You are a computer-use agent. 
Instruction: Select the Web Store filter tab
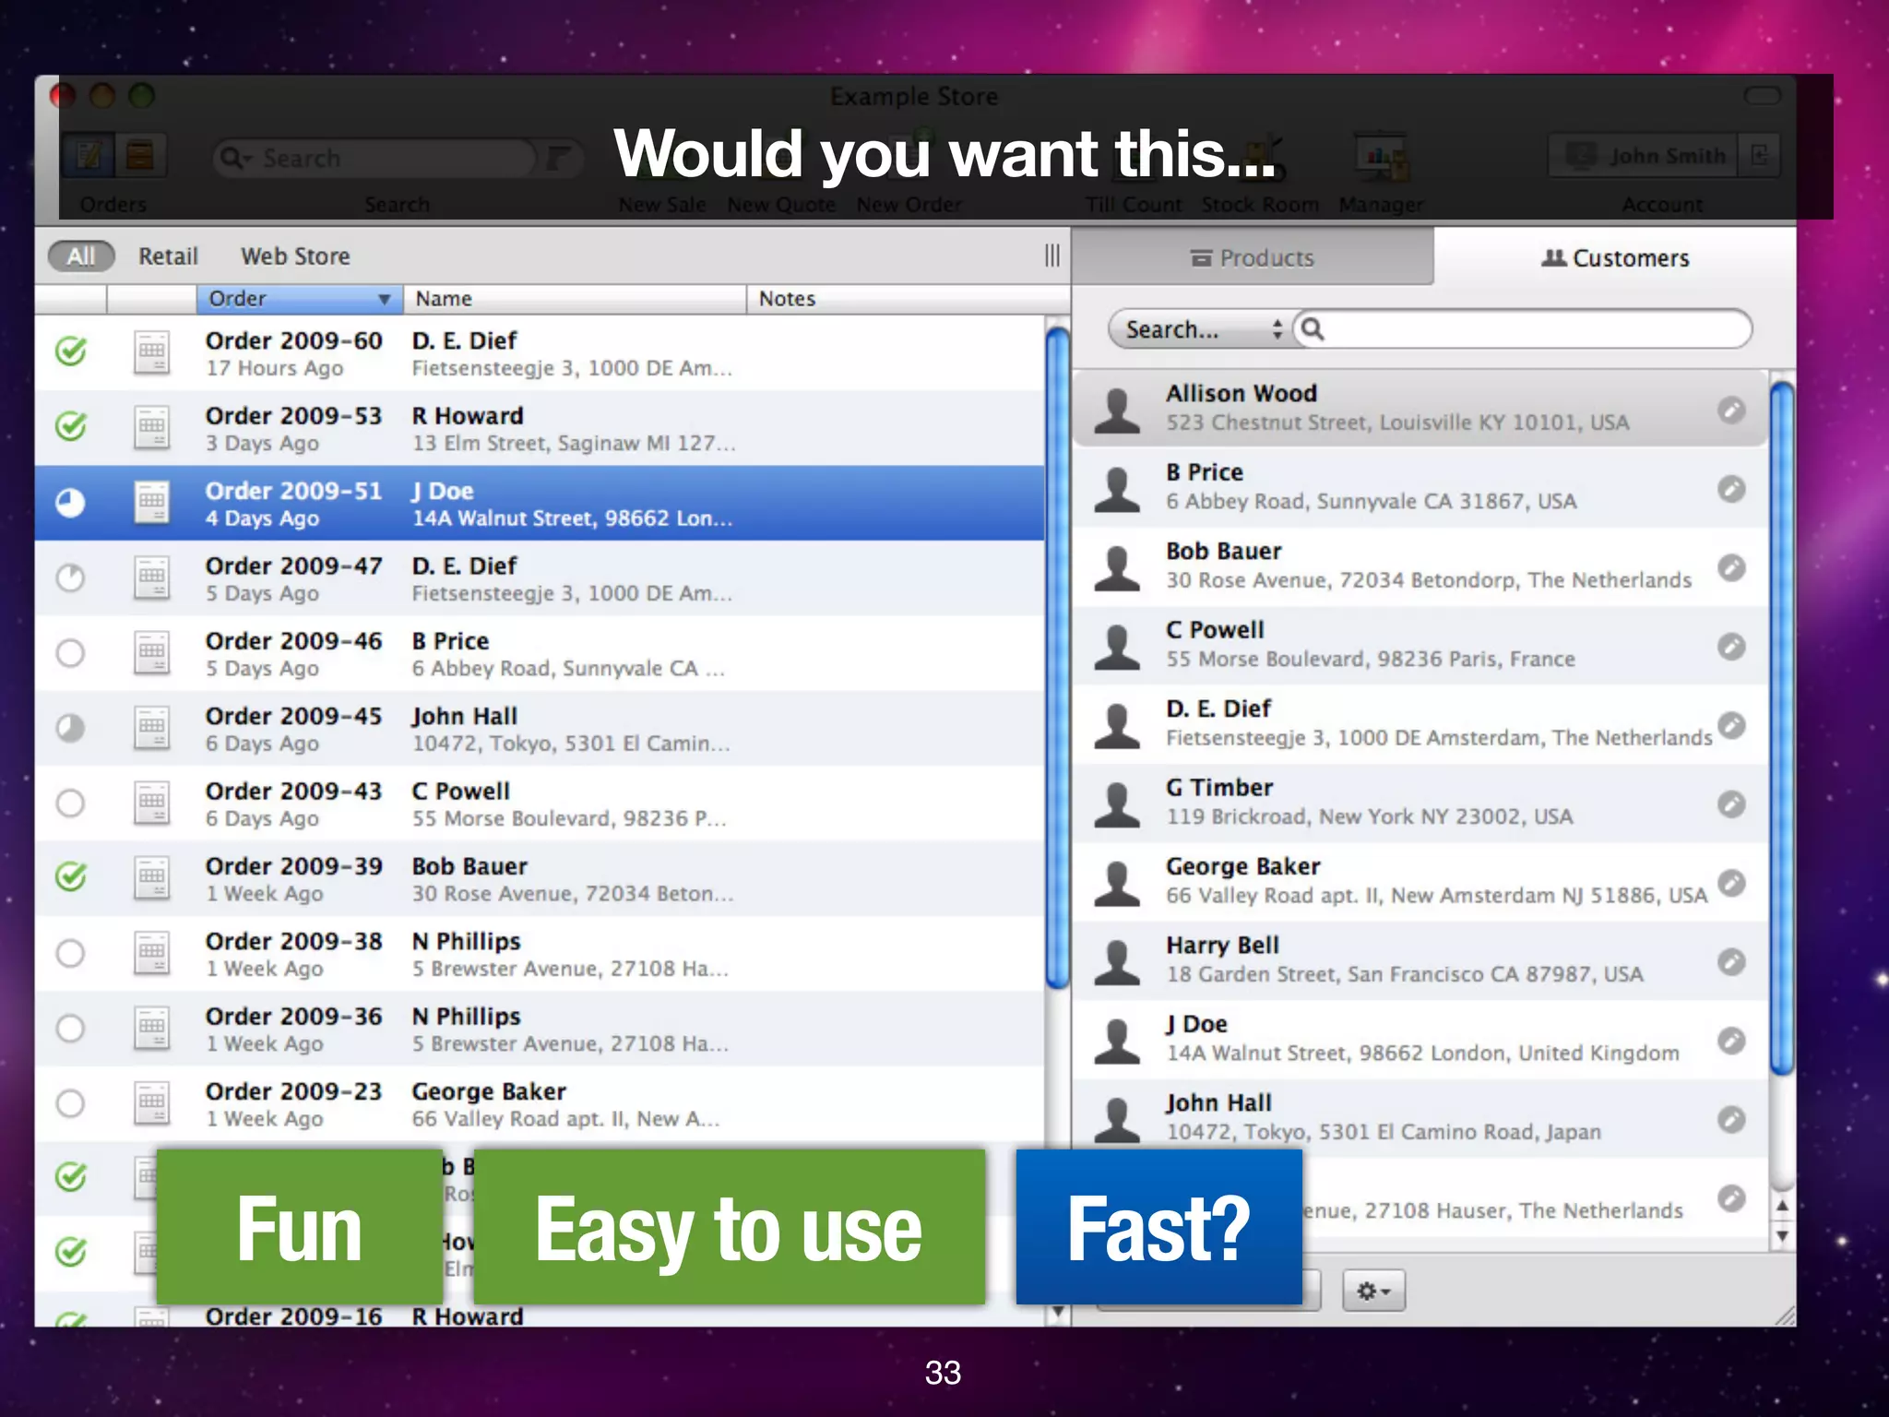[x=295, y=256]
